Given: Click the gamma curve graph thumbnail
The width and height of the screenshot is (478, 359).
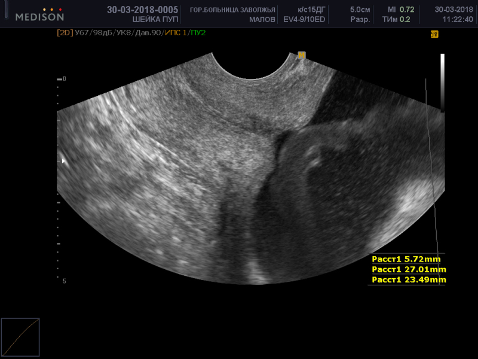Looking at the screenshot, I should 20,337.
